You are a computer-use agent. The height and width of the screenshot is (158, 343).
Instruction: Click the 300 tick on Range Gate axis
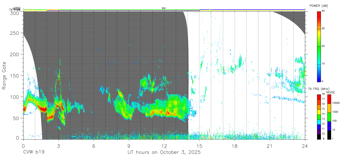point(15,13)
